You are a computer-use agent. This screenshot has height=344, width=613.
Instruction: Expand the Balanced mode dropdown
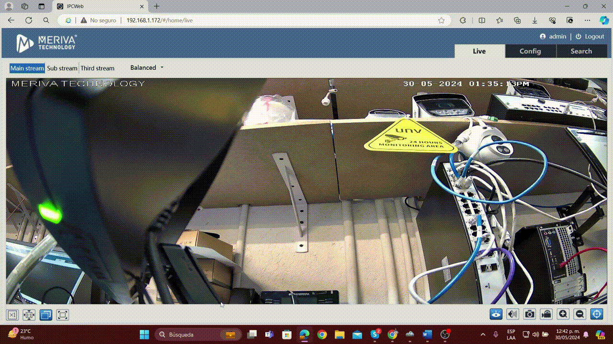click(x=147, y=68)
